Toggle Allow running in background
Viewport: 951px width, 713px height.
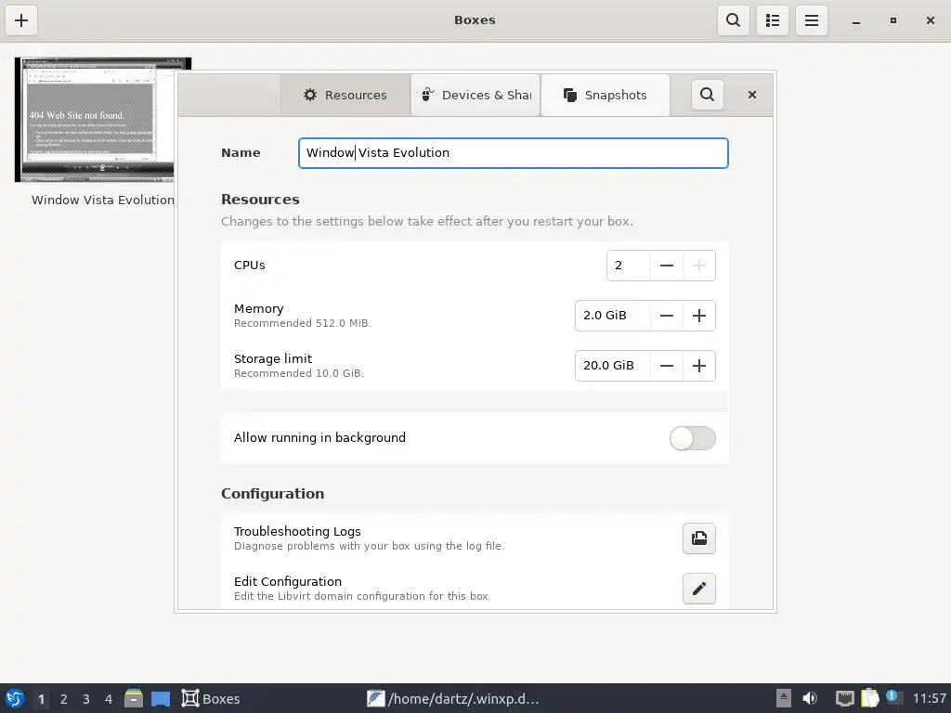(692, 438)
